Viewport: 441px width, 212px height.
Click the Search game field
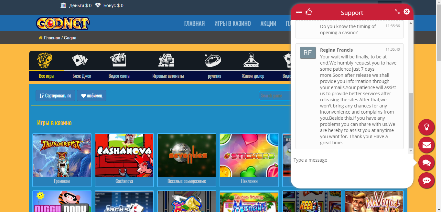tap(275, 96)
